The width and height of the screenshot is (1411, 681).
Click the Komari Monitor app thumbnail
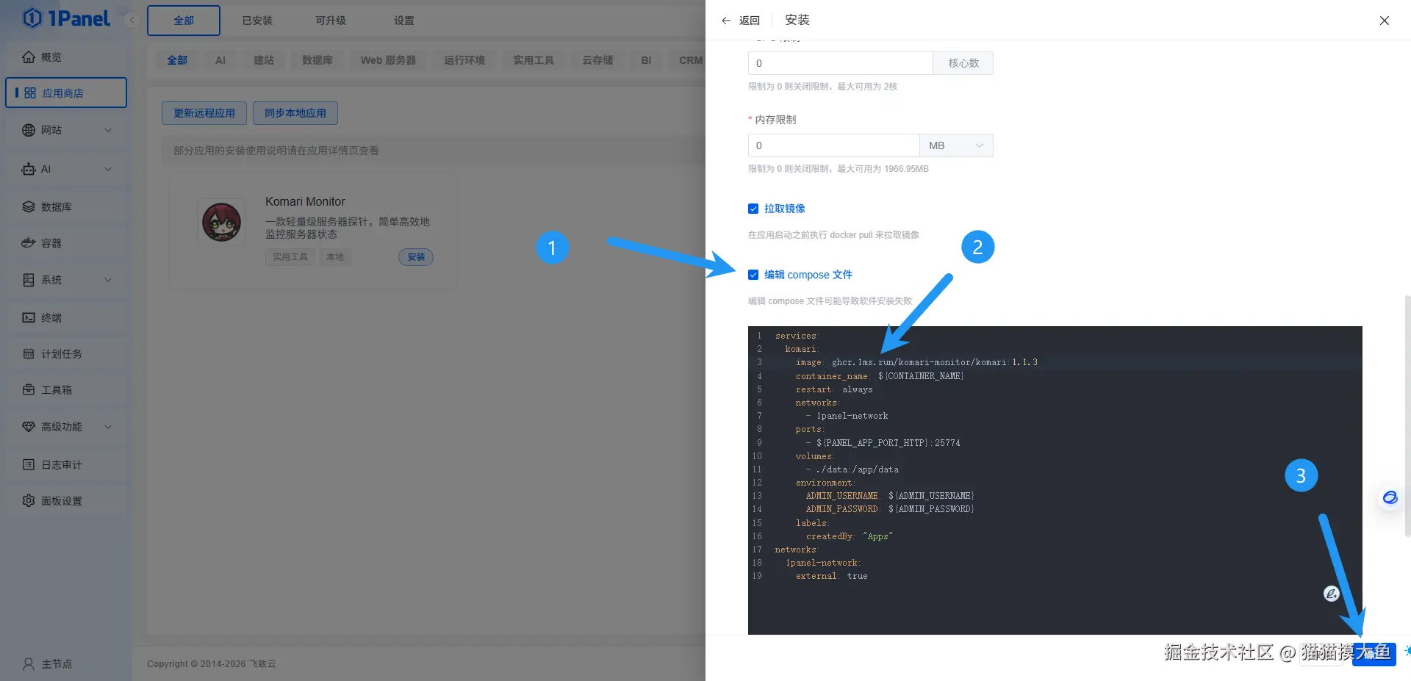pyautogui.click(x=221, y=222)
